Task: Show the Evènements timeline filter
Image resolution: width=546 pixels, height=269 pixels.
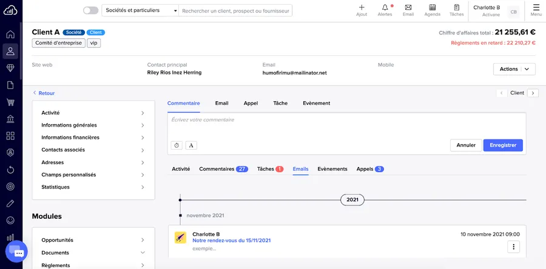Action: coord(332,169)
